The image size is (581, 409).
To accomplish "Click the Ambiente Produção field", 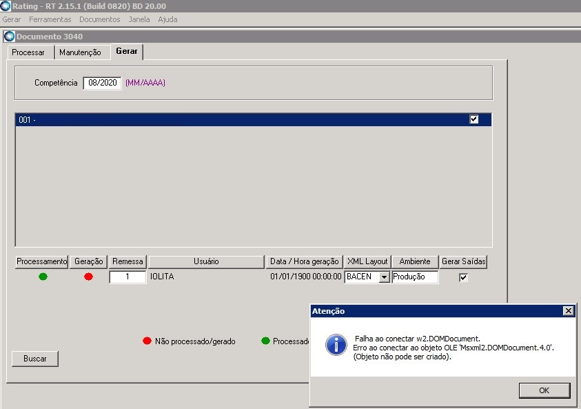I will point(415,277).
